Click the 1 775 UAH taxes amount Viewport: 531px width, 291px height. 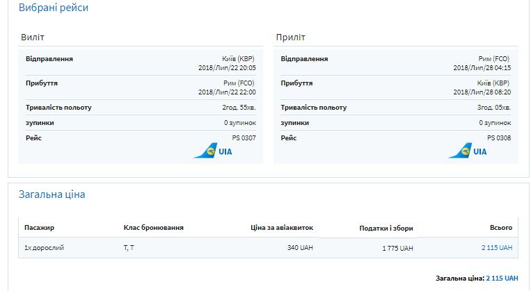click(397, 248)
